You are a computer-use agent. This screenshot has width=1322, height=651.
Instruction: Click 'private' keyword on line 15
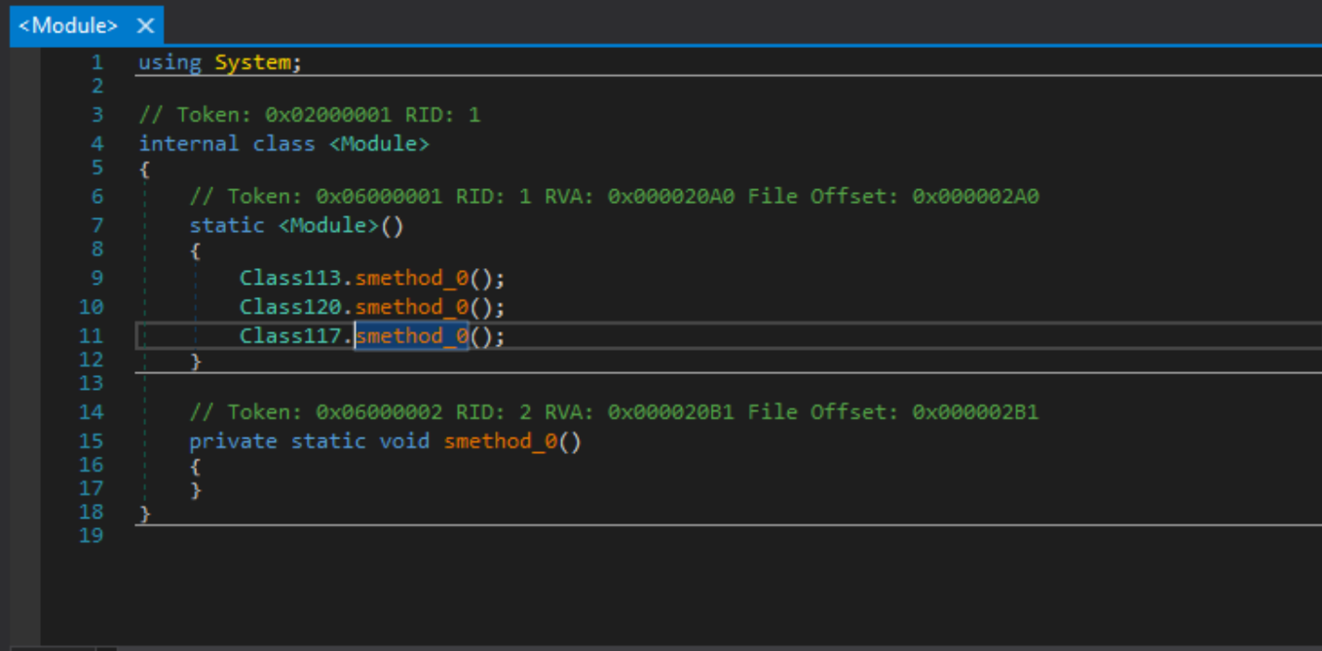pos(233,441)
